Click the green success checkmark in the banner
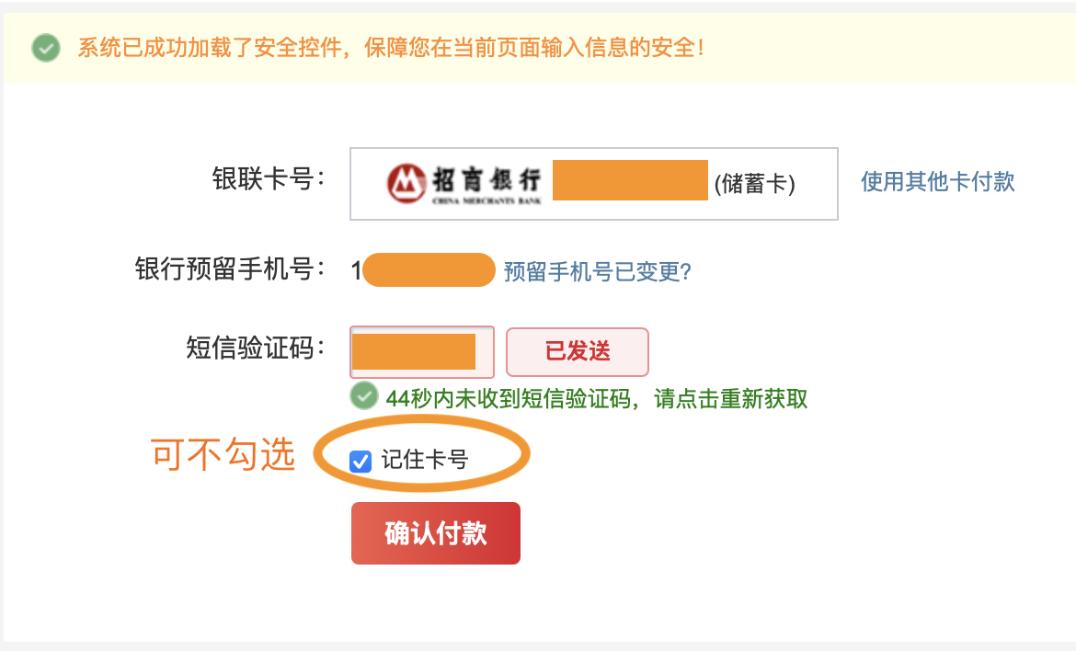The width and height of the screenshot is (1076, 651). point(45,48)
